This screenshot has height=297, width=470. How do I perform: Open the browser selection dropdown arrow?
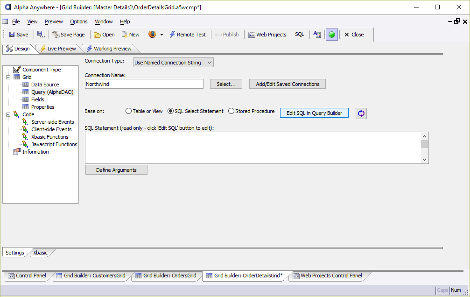click(161, 35)
